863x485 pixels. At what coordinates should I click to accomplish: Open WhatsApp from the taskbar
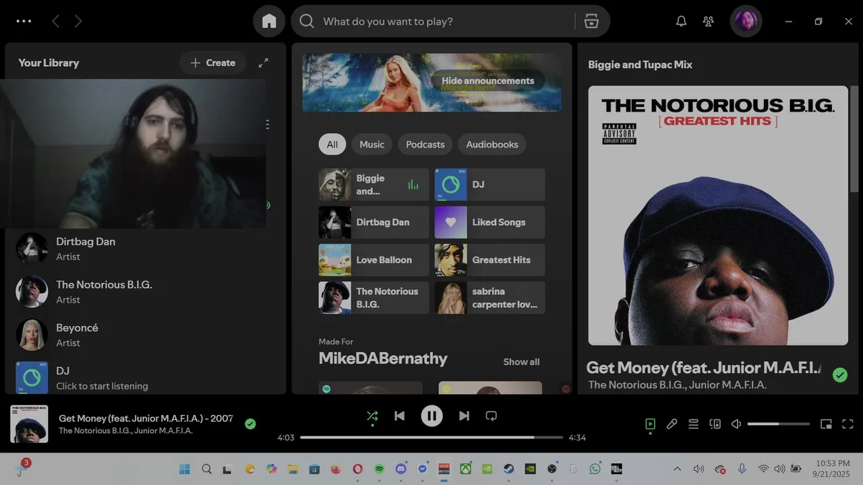point(595,469)
